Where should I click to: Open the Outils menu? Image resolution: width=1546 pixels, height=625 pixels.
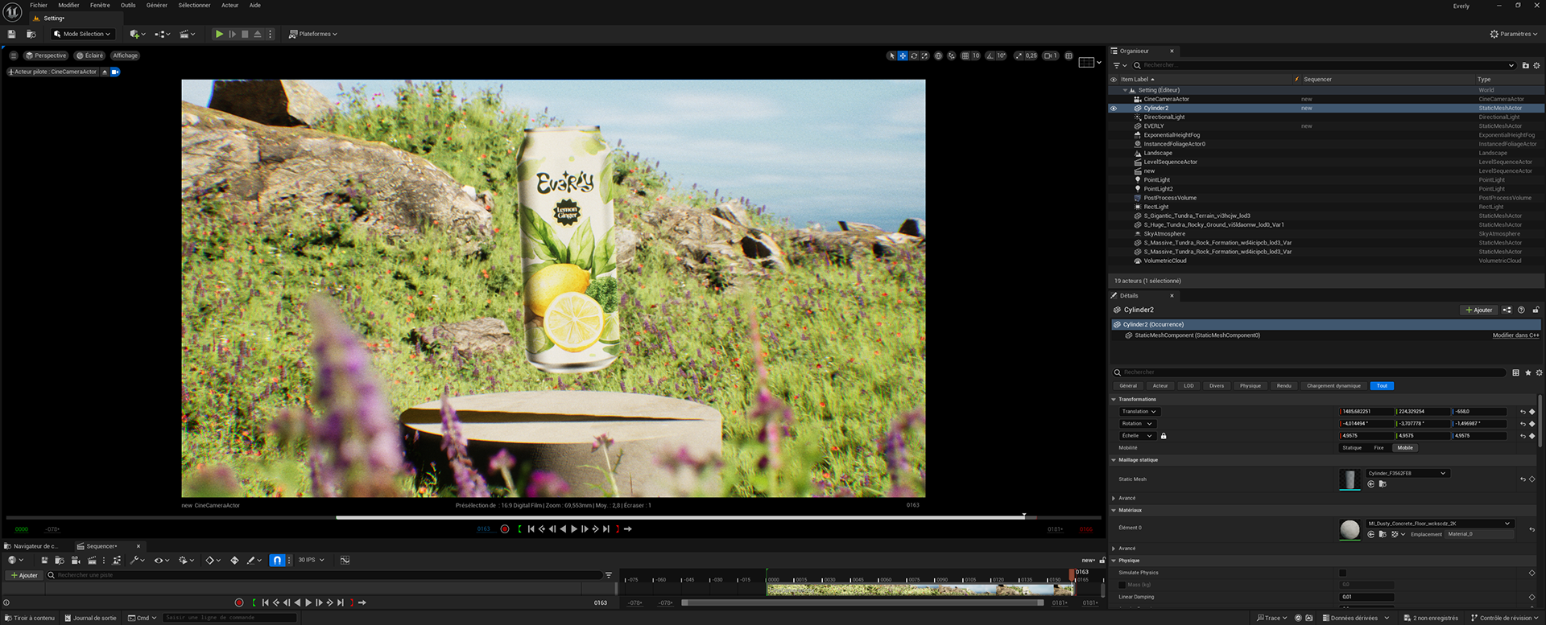pyautogui.click(x=128, y=5)
